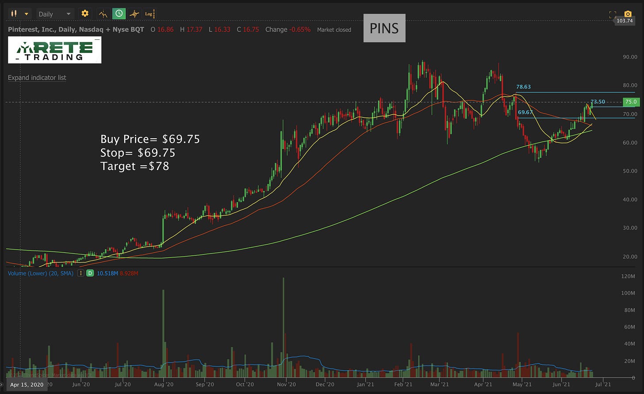Click the 103.74 cursor price label
Image resolution: width=644 pixels, height=394 pixels.
tap(625, 21)
